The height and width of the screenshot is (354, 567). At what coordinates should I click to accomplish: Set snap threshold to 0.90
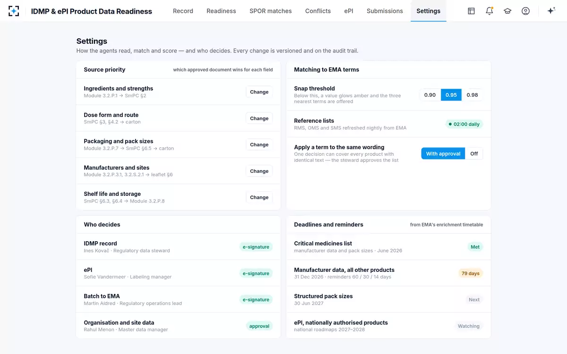pos(430,95)
